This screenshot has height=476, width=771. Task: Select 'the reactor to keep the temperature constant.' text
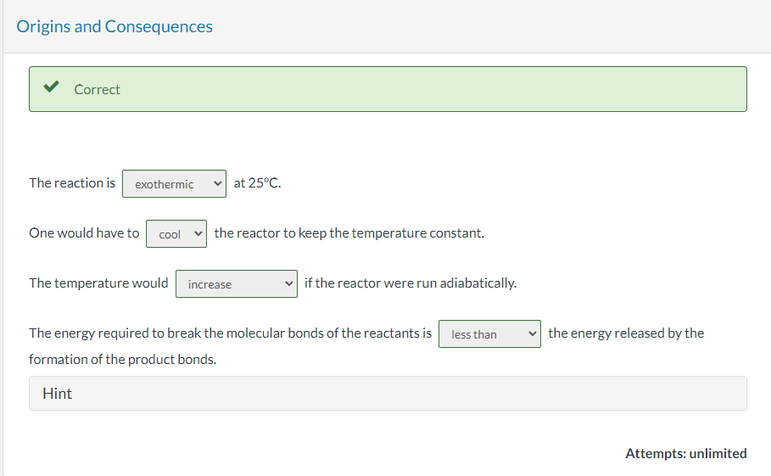349,233
